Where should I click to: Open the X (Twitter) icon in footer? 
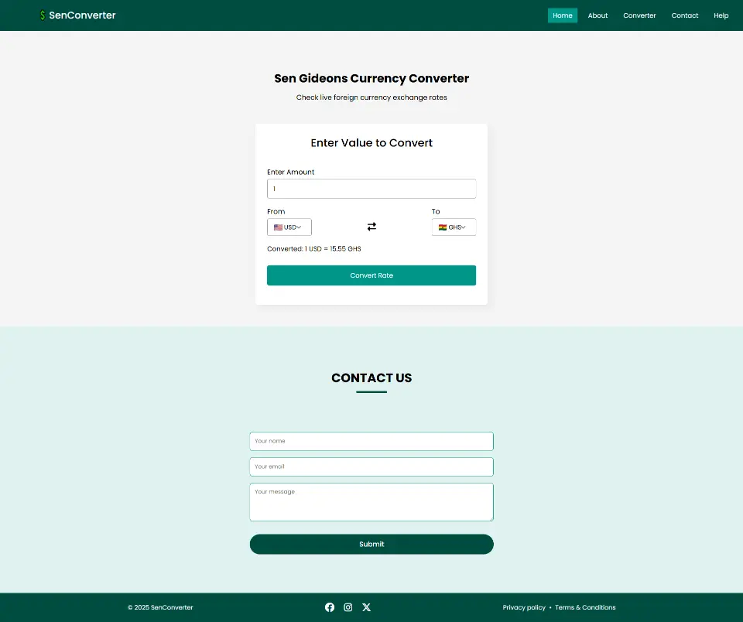pos(366,607)
